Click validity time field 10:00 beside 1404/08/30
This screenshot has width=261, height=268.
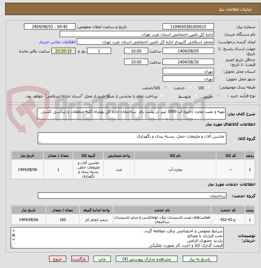click(136, 62)
